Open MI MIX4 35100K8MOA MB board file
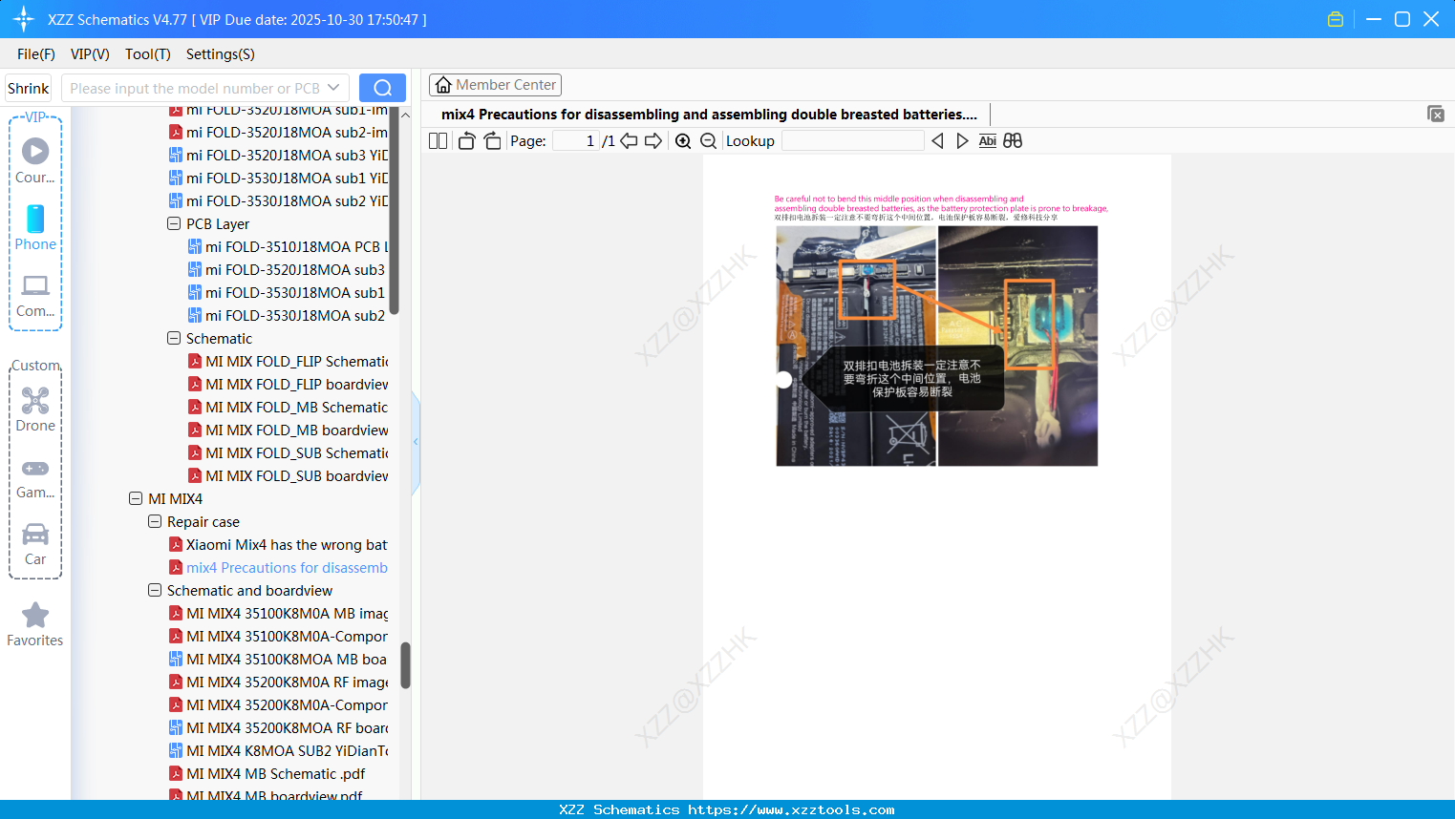This screenshot has height=819, width=1455. coord(278,659)
